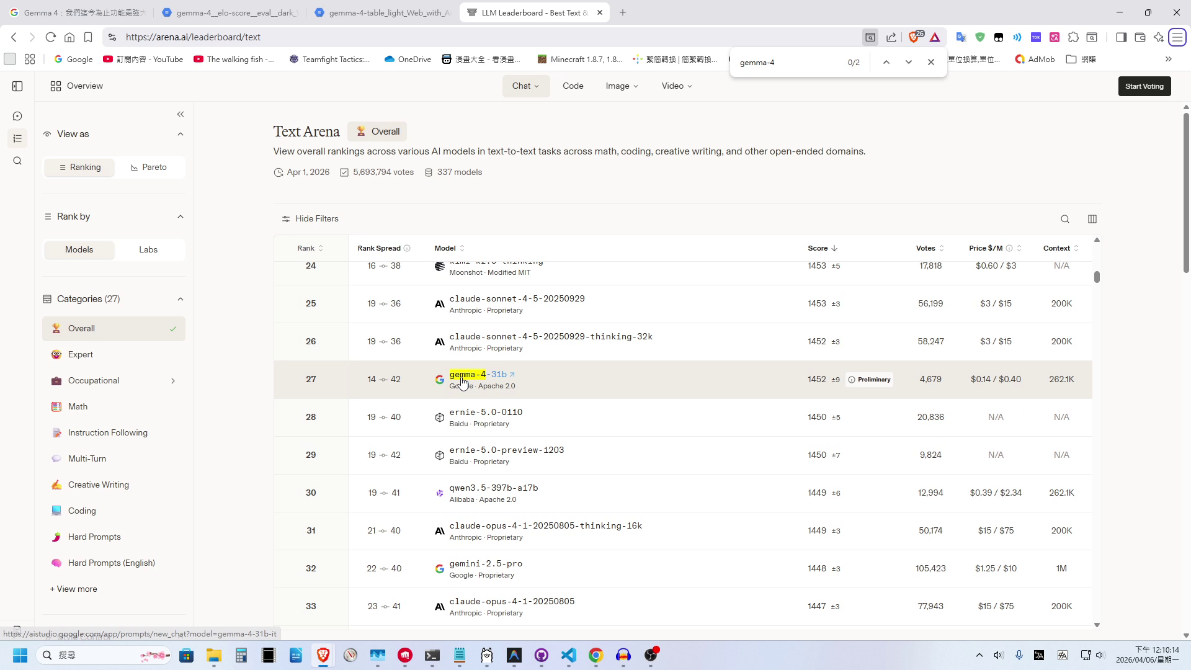This screenshot has width=1191, height=670.
Task: Switch to gemma-4 elo-score eval tab
Action: point(230,12)
